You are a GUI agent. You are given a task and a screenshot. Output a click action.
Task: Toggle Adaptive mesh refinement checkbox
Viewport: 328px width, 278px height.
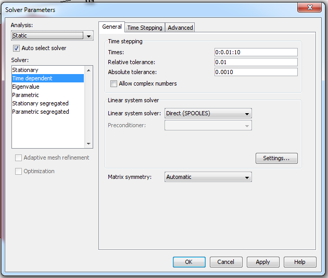click(x=18, y=158)
